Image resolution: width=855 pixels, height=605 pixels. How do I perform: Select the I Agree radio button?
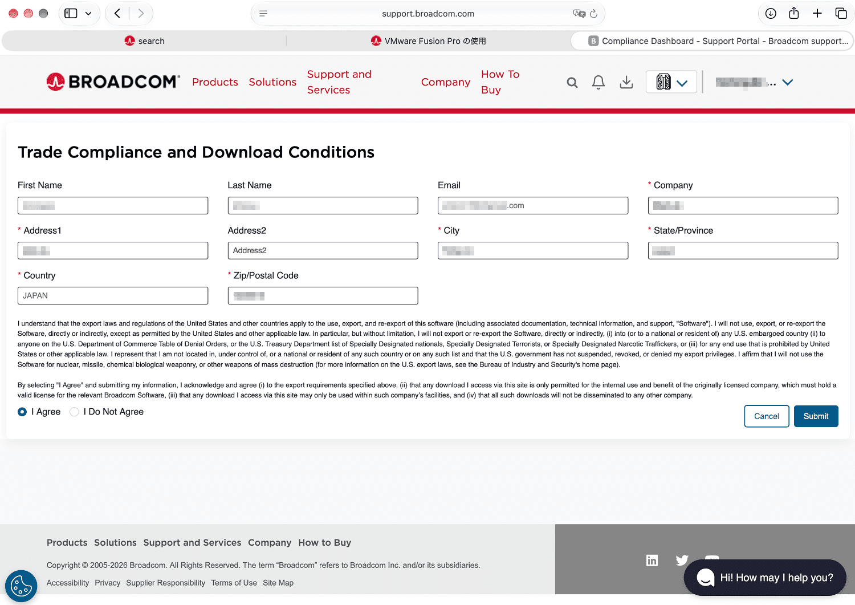22,412
